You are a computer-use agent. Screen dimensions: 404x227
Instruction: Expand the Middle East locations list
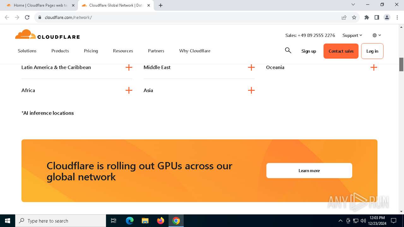(x=199, y=67)
